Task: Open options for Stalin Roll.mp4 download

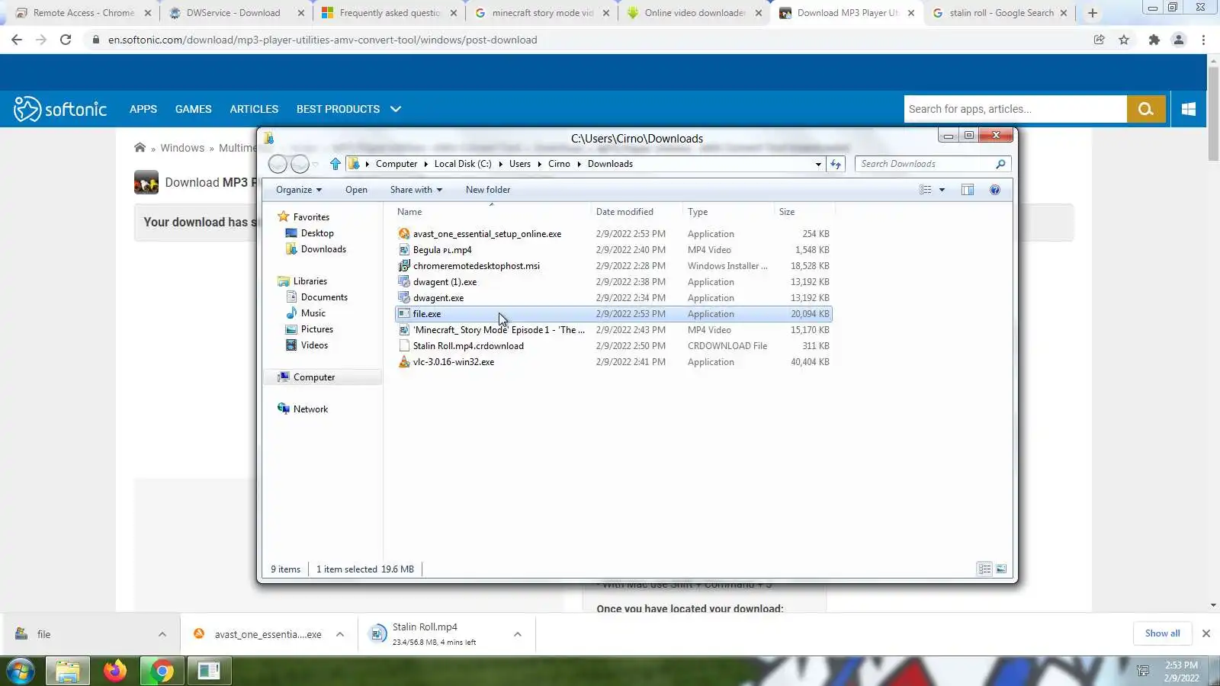Action: [x=518, y=634]
